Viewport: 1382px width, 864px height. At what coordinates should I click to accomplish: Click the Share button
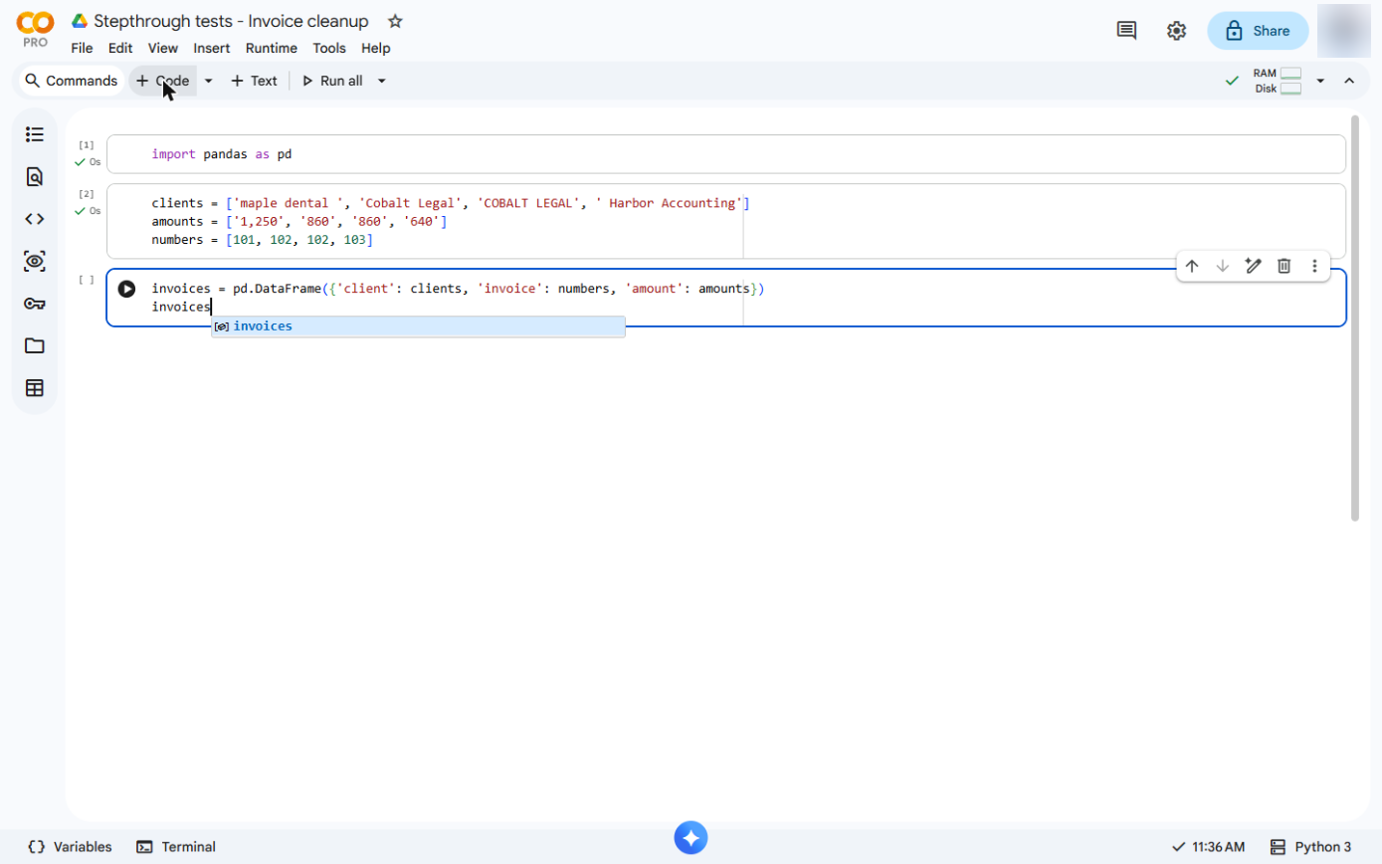(x=1258, y=31)
